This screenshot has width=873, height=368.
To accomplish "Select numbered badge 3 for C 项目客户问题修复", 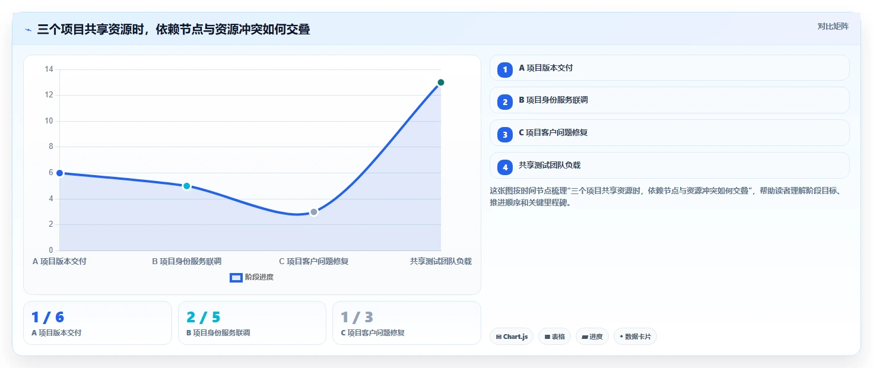I will click(x=505, y=135).
